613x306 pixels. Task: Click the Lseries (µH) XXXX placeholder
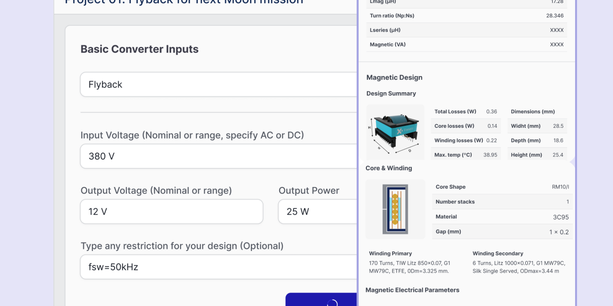click(556, 30)
